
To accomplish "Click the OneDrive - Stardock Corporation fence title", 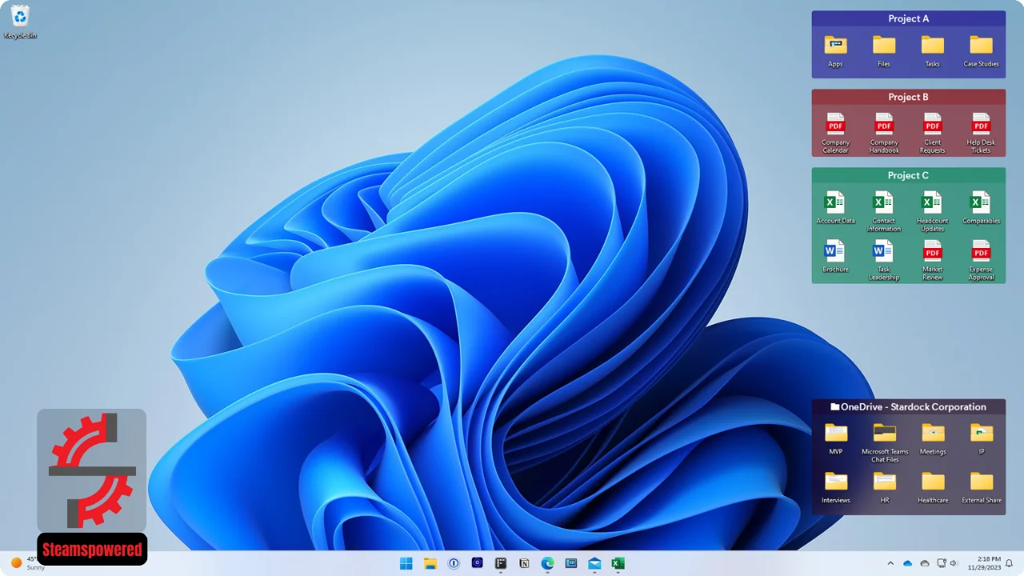I will 909,406.
